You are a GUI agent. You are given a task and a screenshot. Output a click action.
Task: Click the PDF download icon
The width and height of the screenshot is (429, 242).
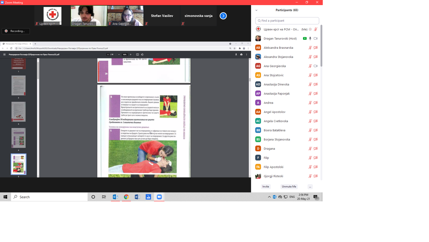click(x=236, y=55)
